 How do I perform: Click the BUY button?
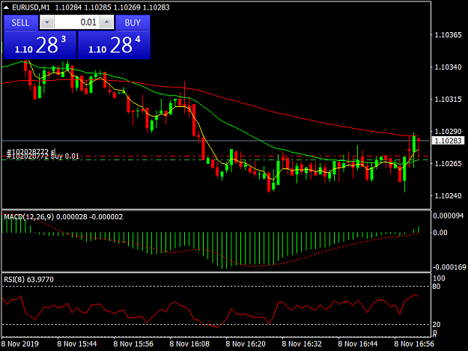(133, 22)
